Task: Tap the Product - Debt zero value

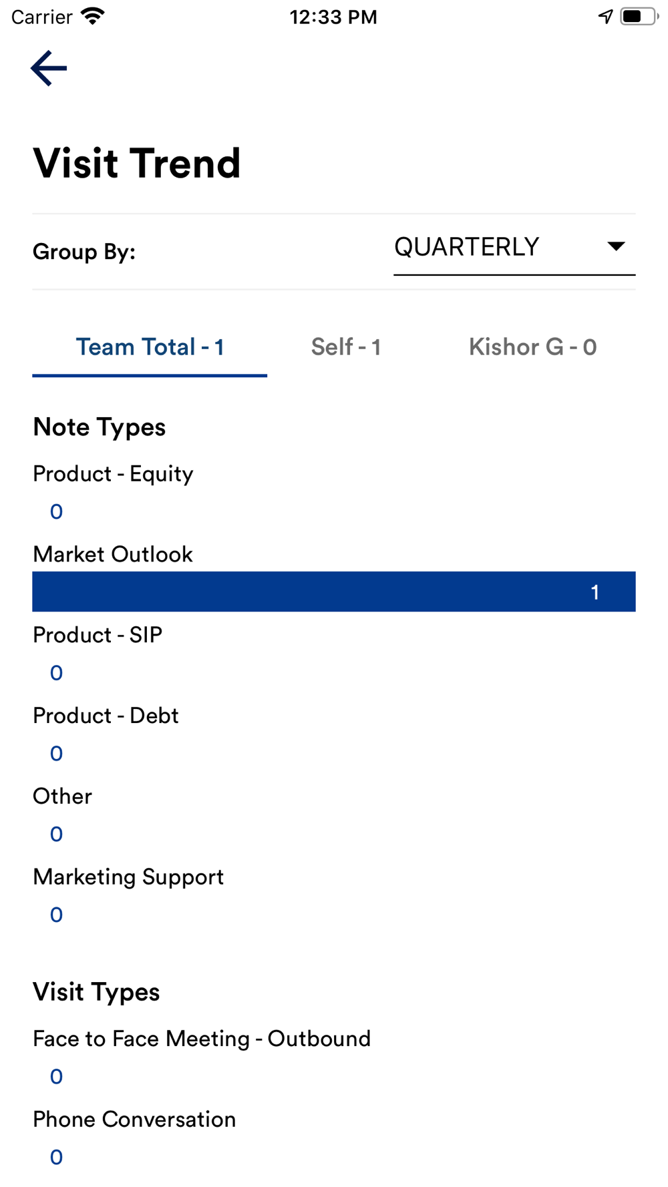Action: coord(56,754)
